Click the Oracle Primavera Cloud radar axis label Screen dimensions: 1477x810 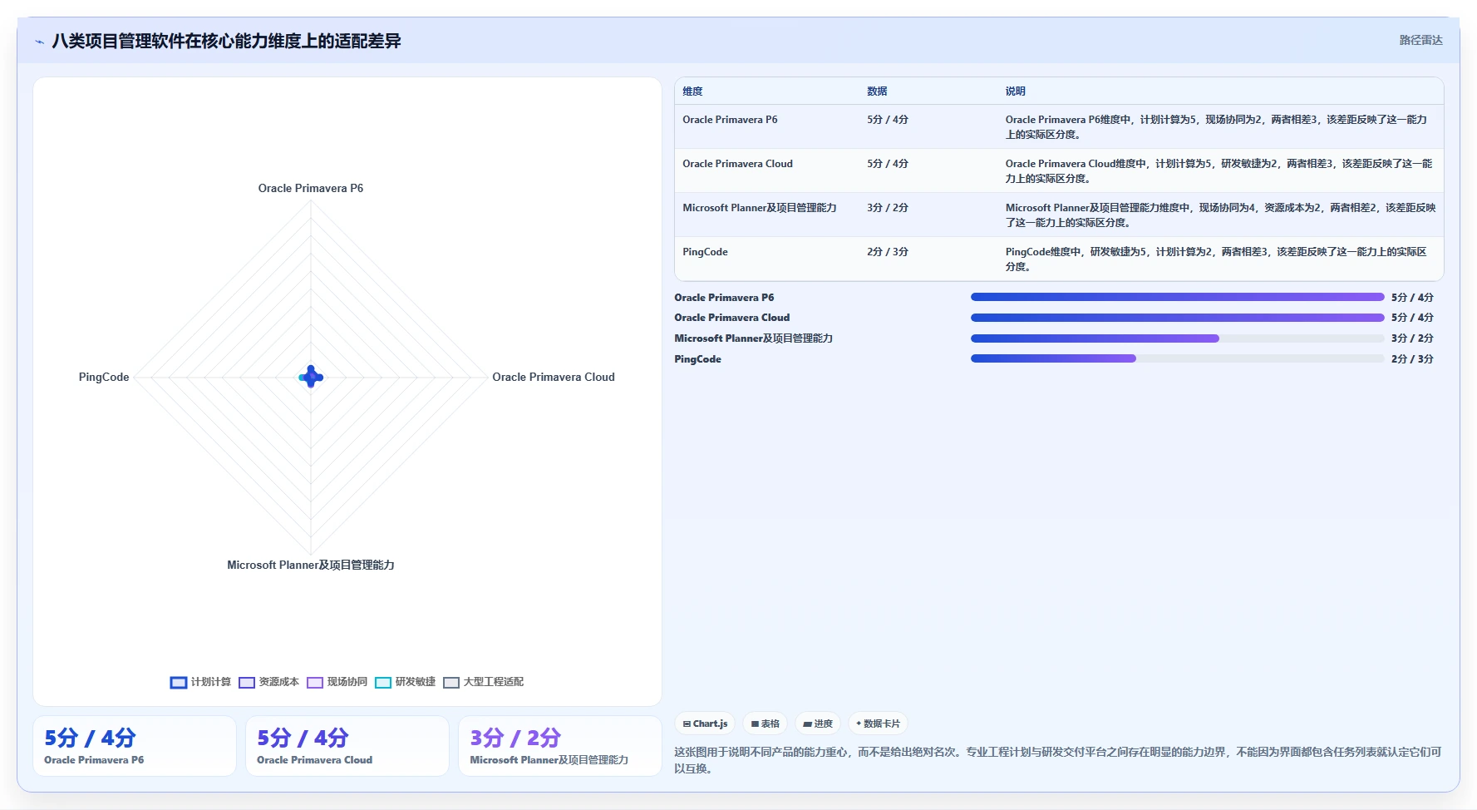pos(554,377)
